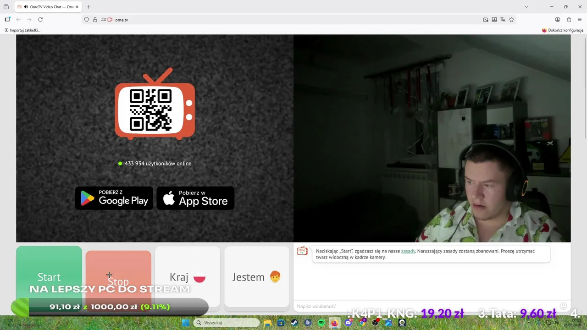Click the camera permission indicator icon
Screen dimensions: 587x330
[110, 20]
